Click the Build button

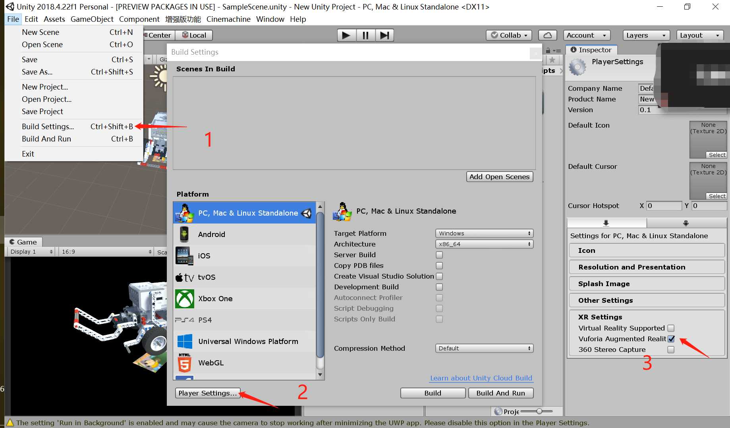point(433,393)
